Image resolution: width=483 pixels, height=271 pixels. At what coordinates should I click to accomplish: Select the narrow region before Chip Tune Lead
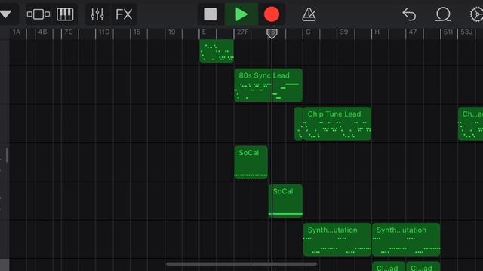pyautogui.click(x=299, y=123)
